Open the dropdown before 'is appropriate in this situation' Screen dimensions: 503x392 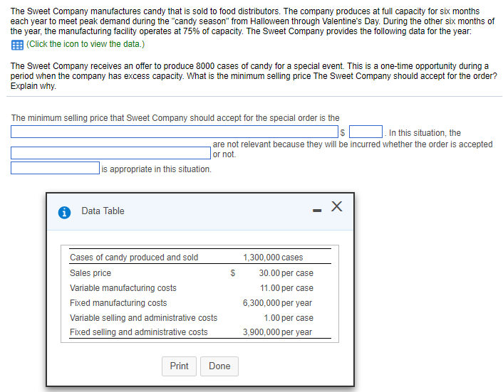tap(55, 168)
